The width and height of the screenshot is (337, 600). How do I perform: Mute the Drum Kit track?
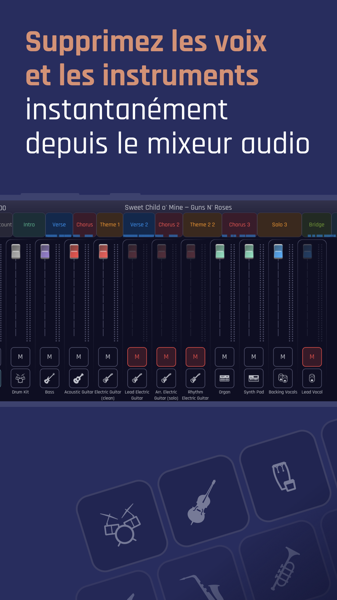point(20,357)
